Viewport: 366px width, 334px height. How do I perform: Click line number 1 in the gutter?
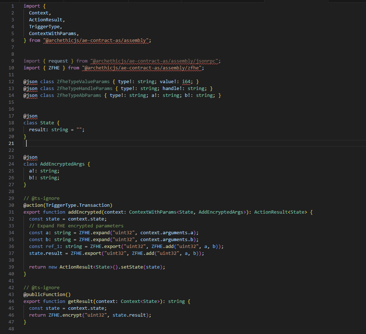[x=13, y=6]
